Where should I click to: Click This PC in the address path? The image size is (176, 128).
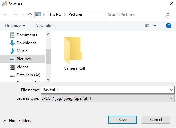click(54, 14)
